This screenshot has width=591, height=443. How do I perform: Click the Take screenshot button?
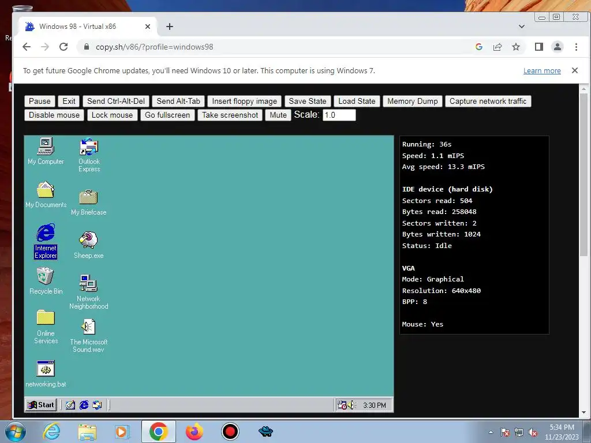[x=230, y=115]
